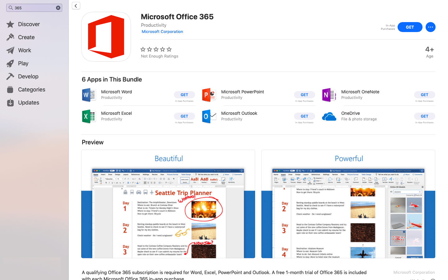Click the Microsoft Outlook title text
The image size is (448, 280).
[x=239, y=113]
